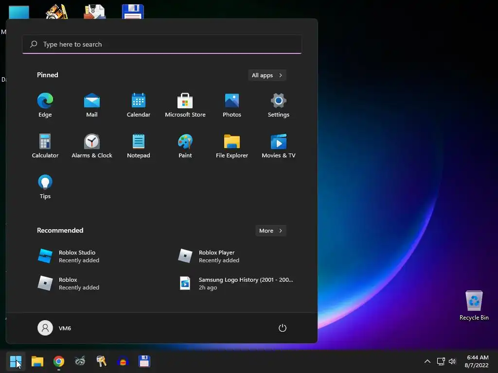The width and height of the screenshot is (498, 373).
Task: Open Notepad from the Start menu
Action: pyautogui.click(x=139, y=146)
